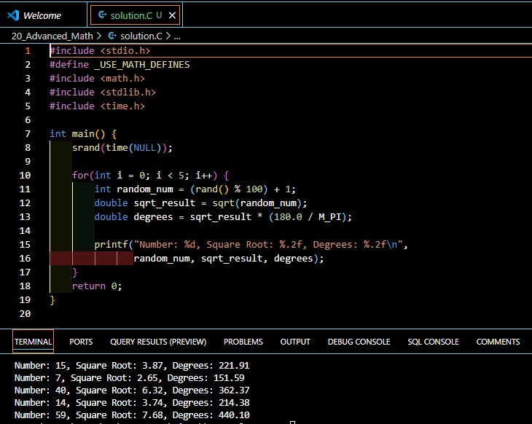Click the VS Code icon on Welcome tab
The image size is (532, 424).
(x=12, y=15)
